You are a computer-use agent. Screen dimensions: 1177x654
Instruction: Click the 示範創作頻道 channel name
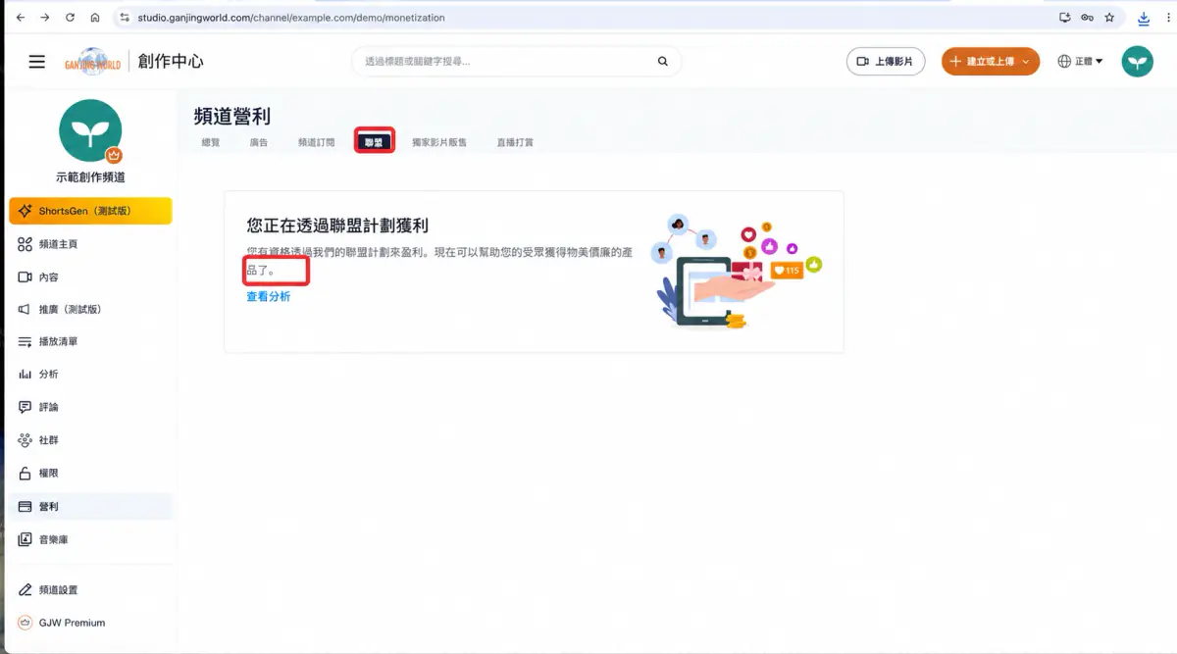click(x=90, y=177)
